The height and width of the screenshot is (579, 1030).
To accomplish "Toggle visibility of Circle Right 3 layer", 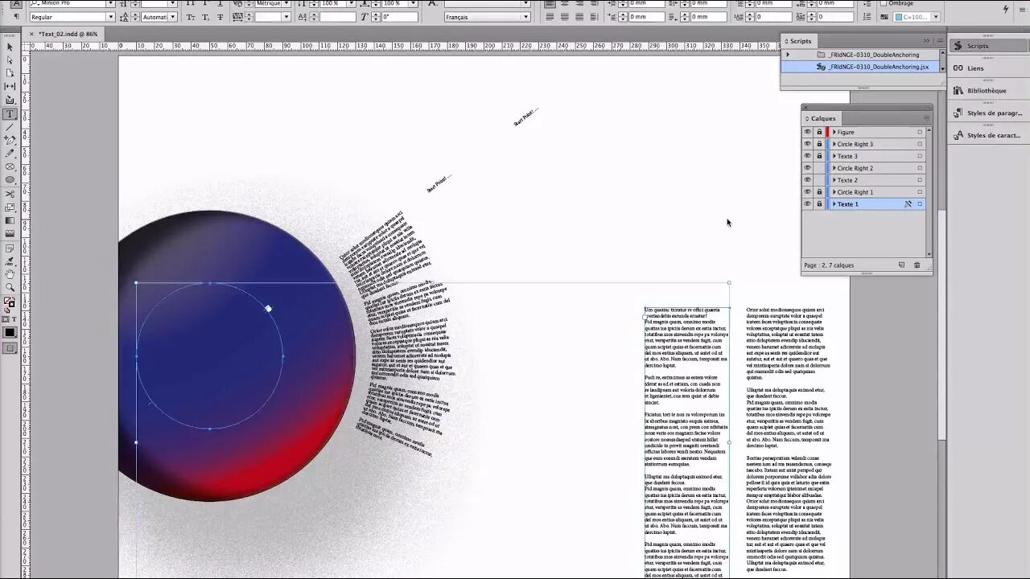I will coord(807,144).
